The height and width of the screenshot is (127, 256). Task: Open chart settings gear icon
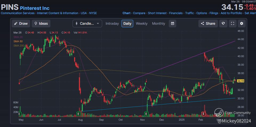[x=242, y=24]
